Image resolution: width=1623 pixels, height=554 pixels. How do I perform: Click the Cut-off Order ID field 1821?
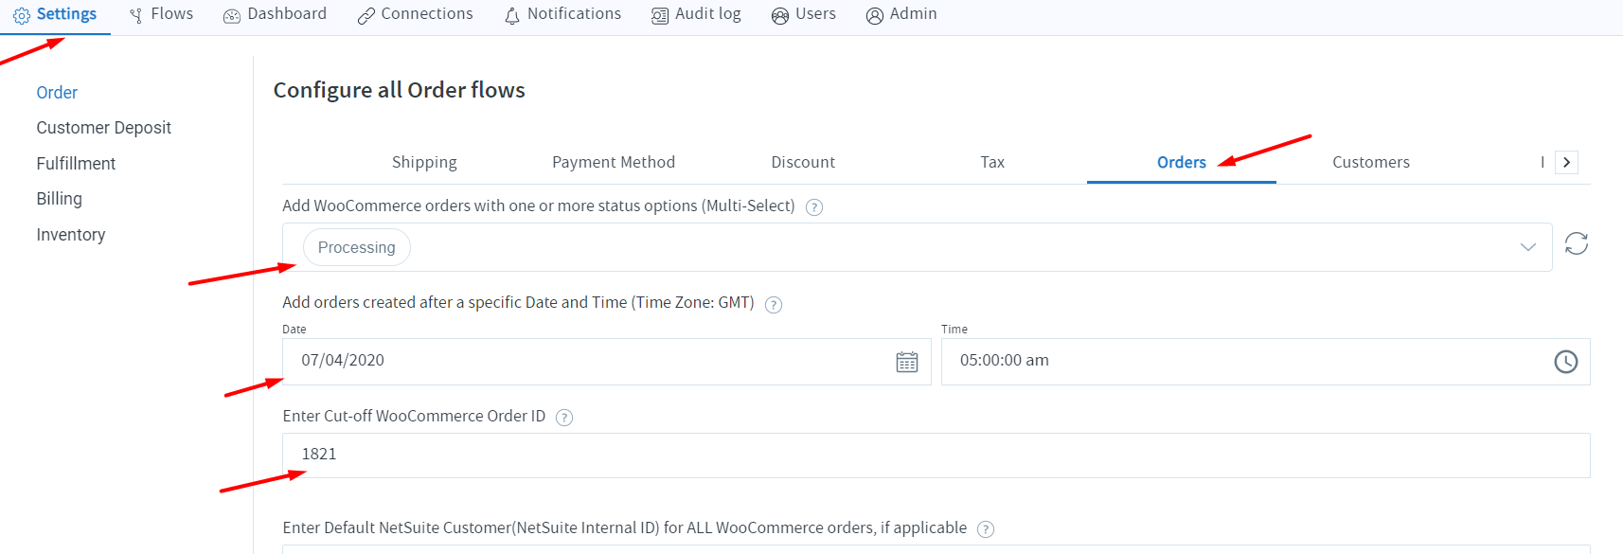coord(936,456)
